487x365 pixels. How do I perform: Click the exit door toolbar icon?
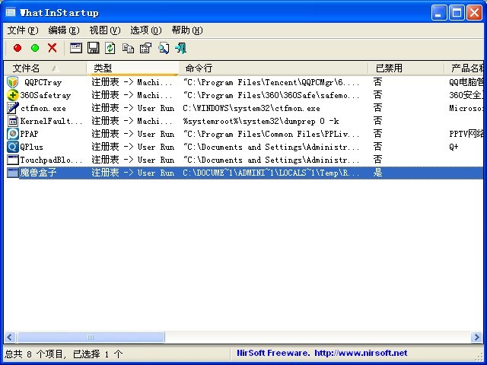180,48
